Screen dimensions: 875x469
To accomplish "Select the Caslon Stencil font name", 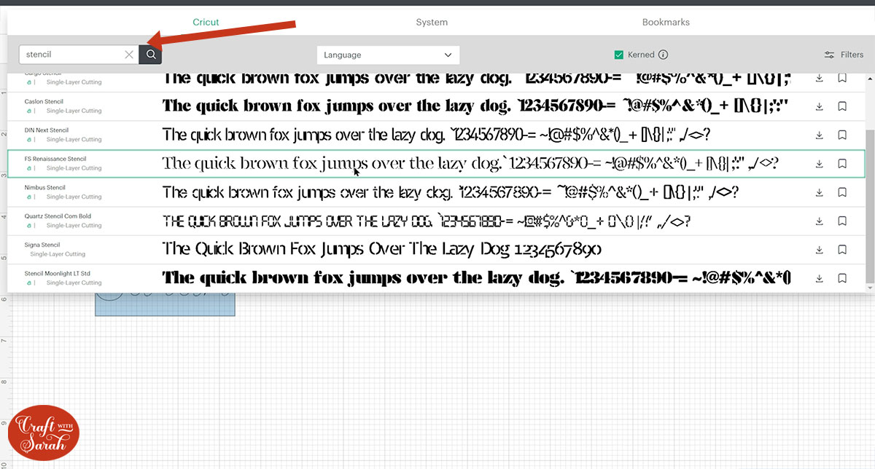I will click(44, 101).
